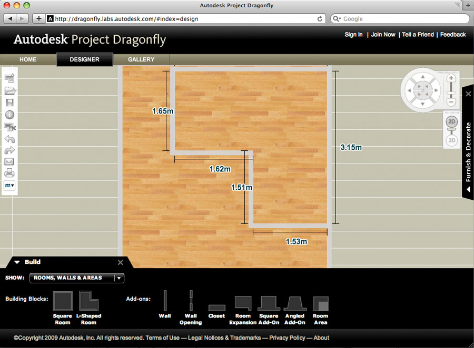Go back with browser back button
The width and height of the screenshot is (474, 348).
(10, 19)
